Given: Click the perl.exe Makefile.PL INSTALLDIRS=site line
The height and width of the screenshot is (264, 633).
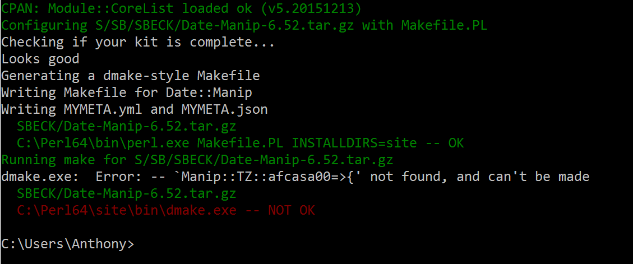Looking at the screenshot, I should coord(241,143).
